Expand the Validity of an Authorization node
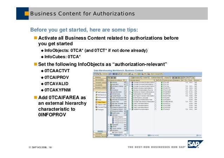Screen dimensions: 224x158 (130, 109)
